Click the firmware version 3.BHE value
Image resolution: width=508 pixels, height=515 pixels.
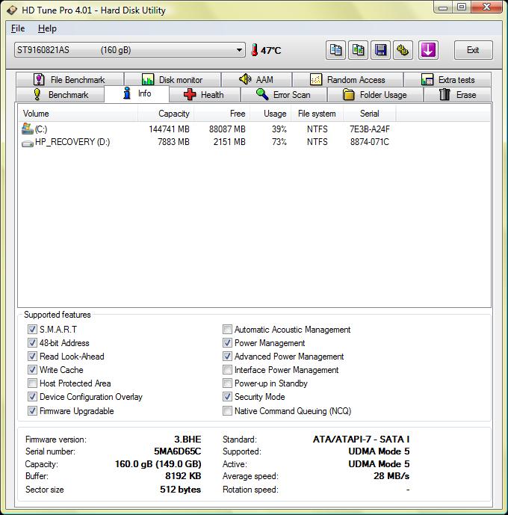[x=188, y=439]
